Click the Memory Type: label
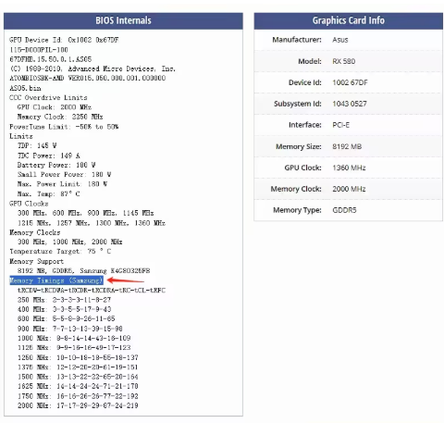 [x=297, y=210]
